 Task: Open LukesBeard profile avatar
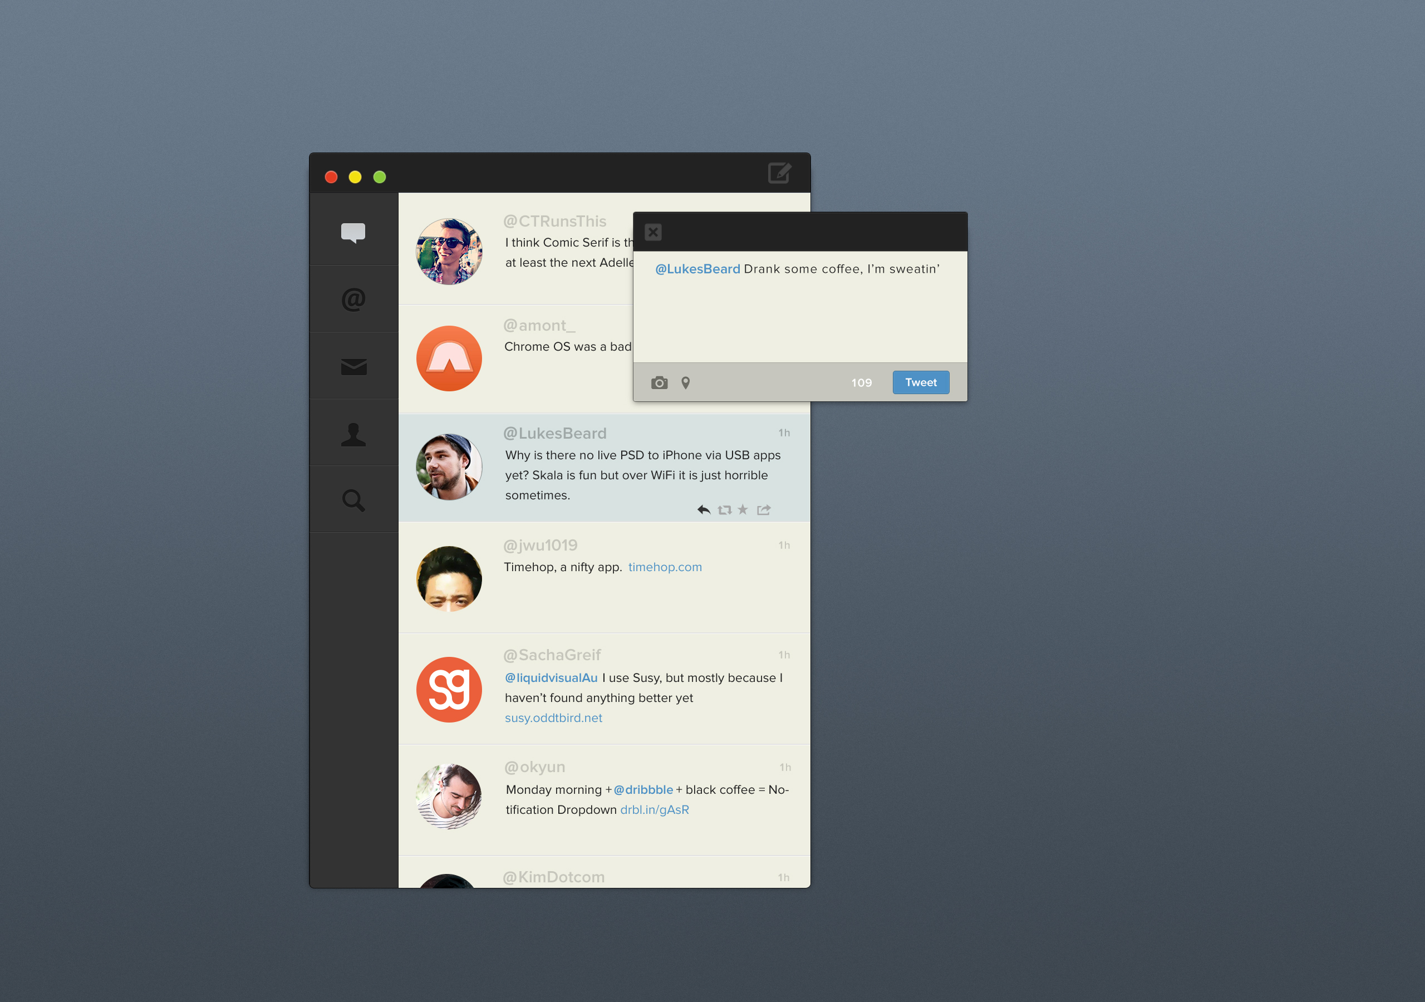pos(449,467)
